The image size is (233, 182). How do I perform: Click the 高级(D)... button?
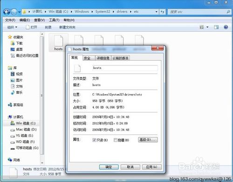tap(148, 140)
